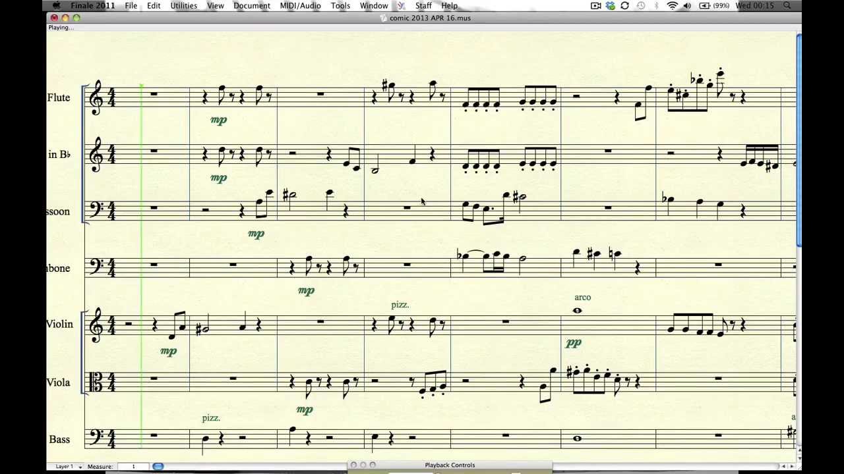Screen dimensions: 844x474
Task: Select the arco marking above the Violin staff
Action: (583, 298)
